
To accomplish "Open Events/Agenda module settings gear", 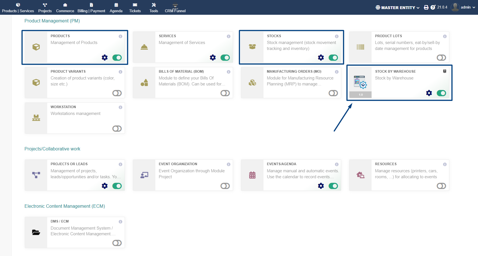I will (x=321, y=186).
